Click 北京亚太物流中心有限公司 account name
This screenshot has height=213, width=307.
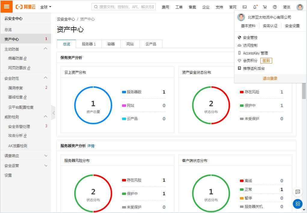[x=269, y=17]
